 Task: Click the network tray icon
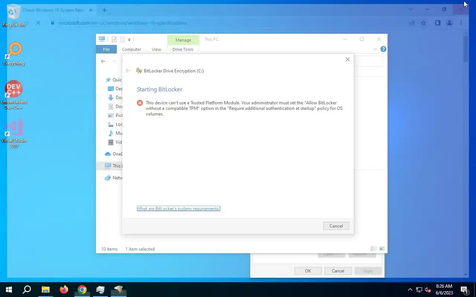[419, 290]
